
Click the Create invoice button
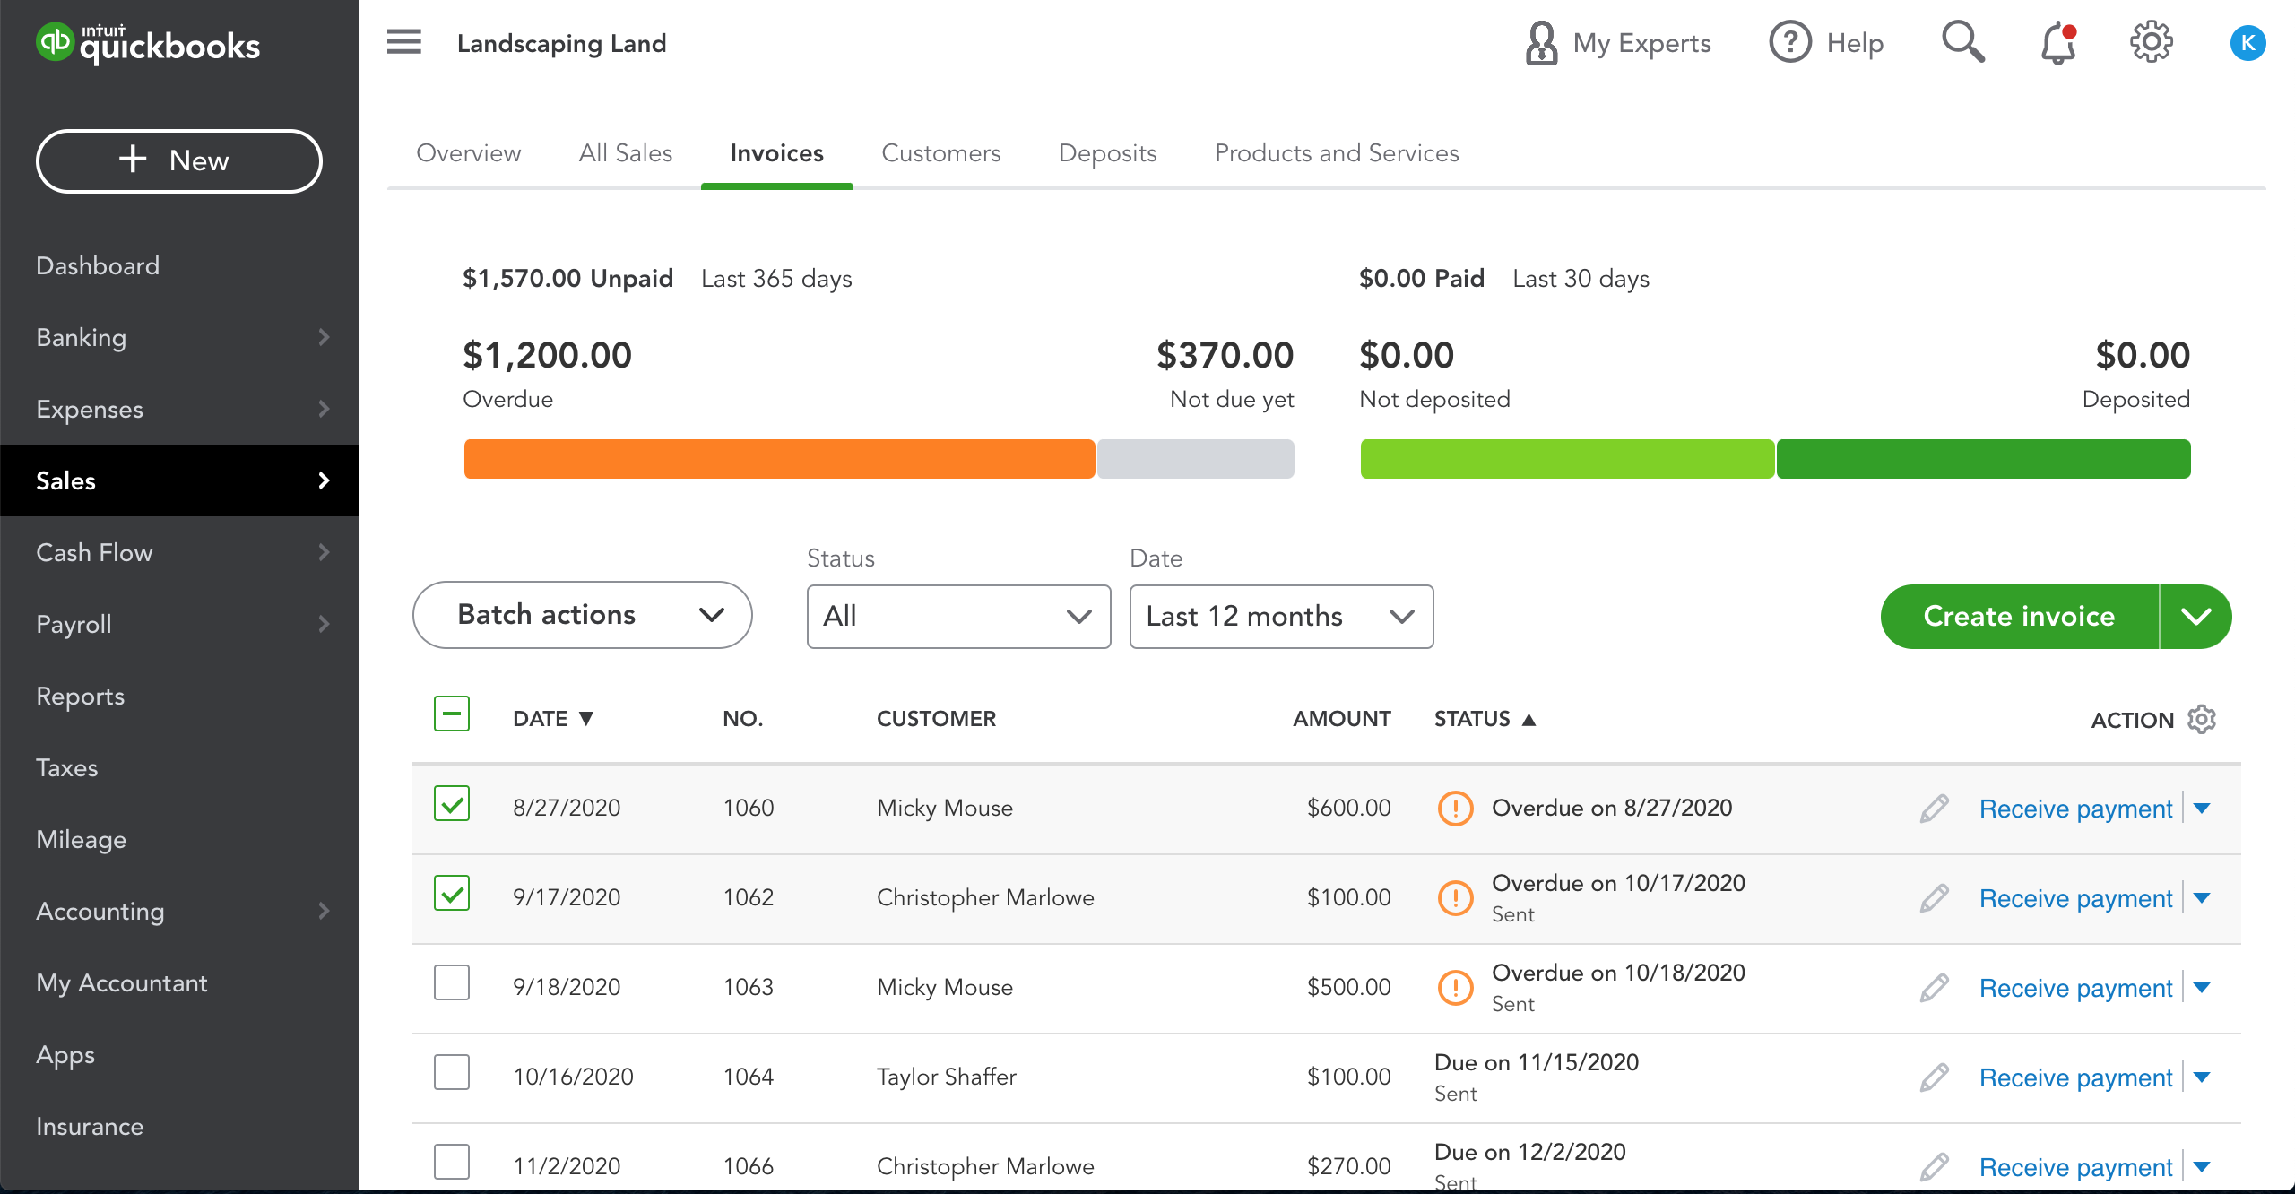click(2019, 617)
